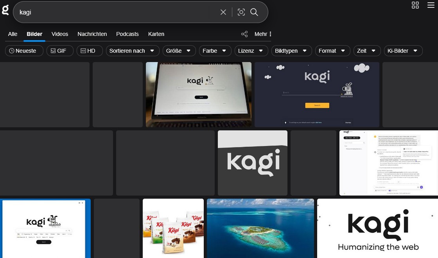Screen dimensions: 438x258
Task: Open the gray Kagi logo image
Action: [253, 163]
